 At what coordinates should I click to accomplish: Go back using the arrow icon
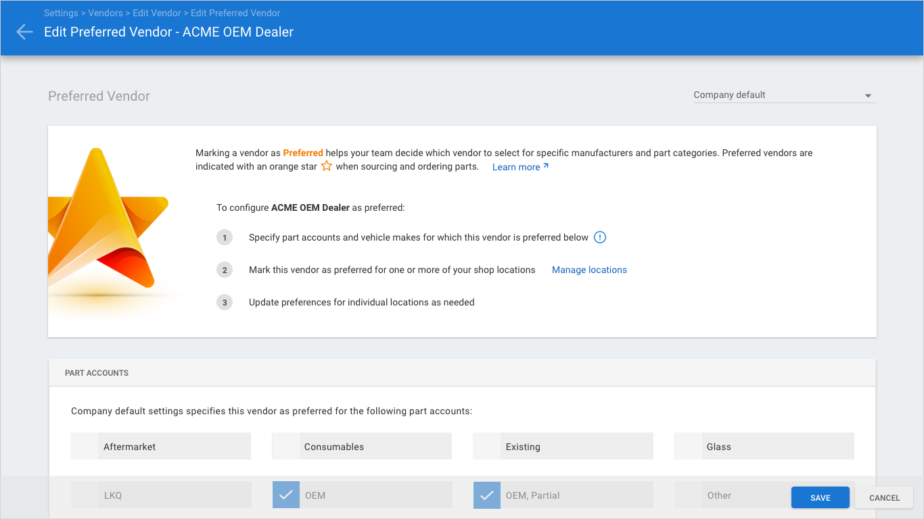(x=24, y=32)
